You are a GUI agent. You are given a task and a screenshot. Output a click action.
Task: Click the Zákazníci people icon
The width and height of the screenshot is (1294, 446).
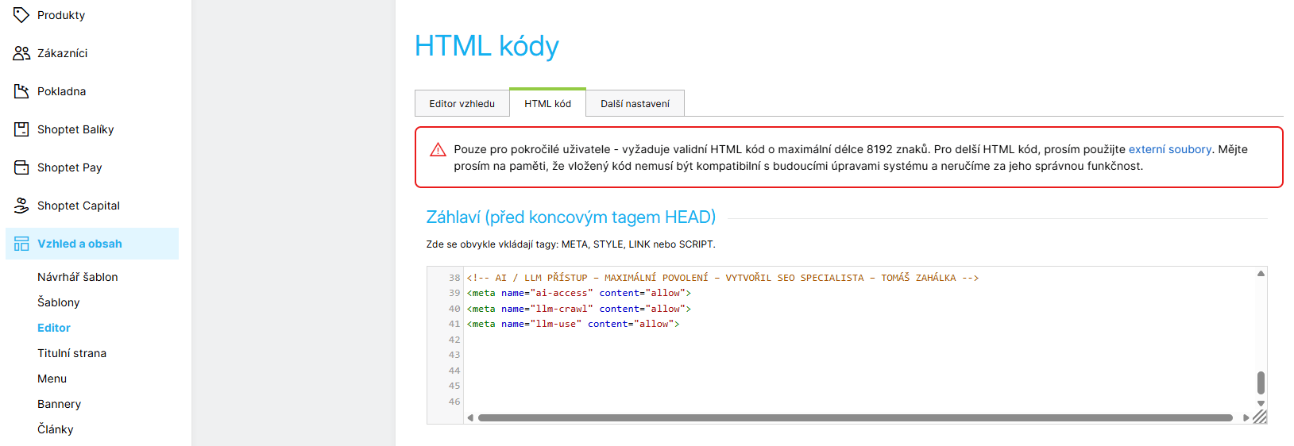pos(21,53)
